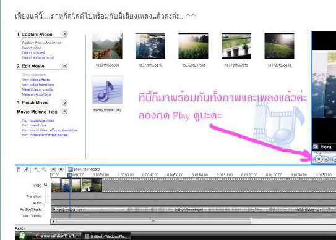Viewport: 336px width, 240px height.
Task: Click the Set Audio Levels icon
Action: pyautogui.click(x=19, y=169)
